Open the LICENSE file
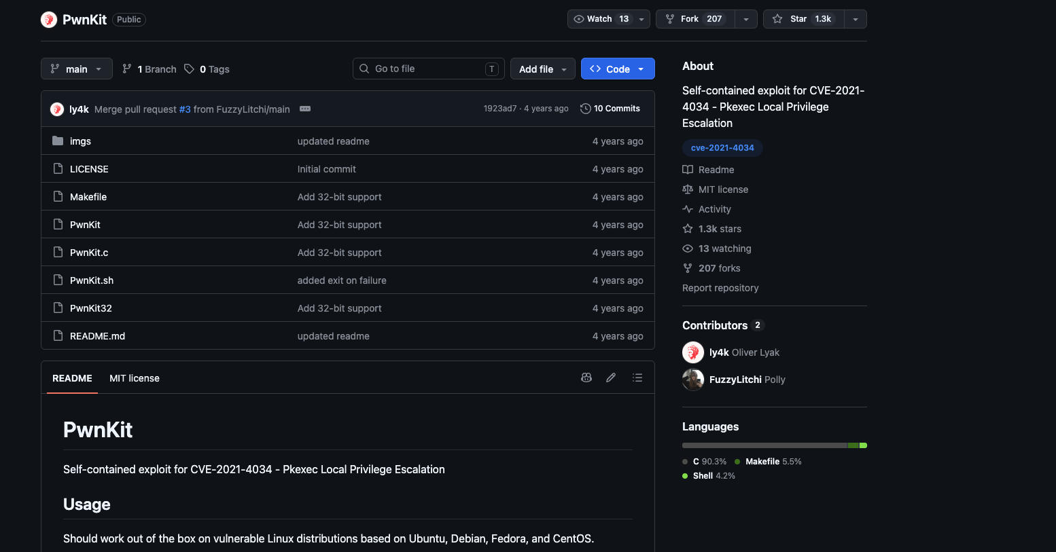1056x552 pixels. pyautogui.click(x=89, y=169)
